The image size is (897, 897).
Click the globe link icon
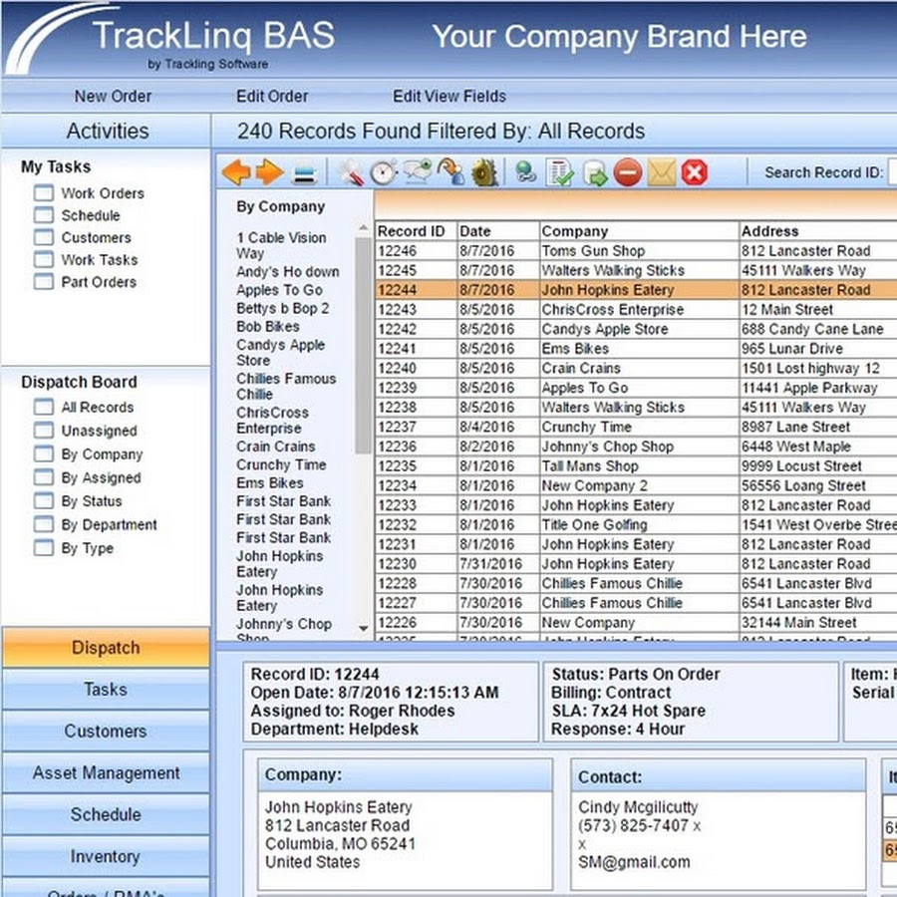tap(525, 172)
